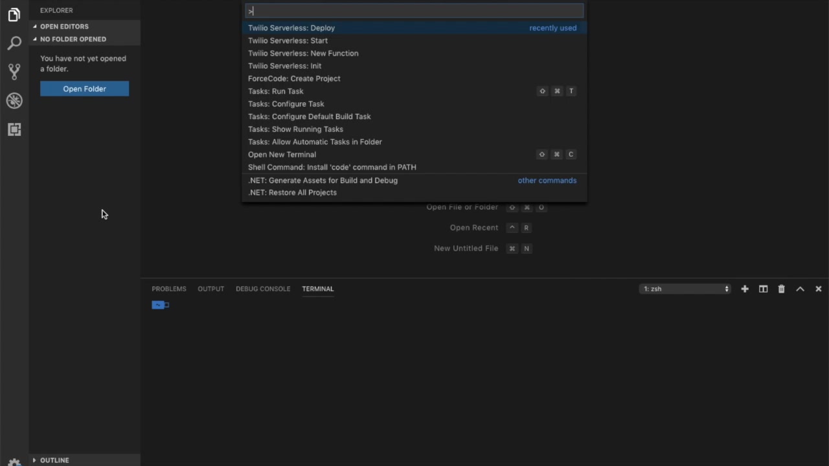Choose Tasks: Configure Default Build Task
This screenshot has height=466, width=829.
coord(414,116)
